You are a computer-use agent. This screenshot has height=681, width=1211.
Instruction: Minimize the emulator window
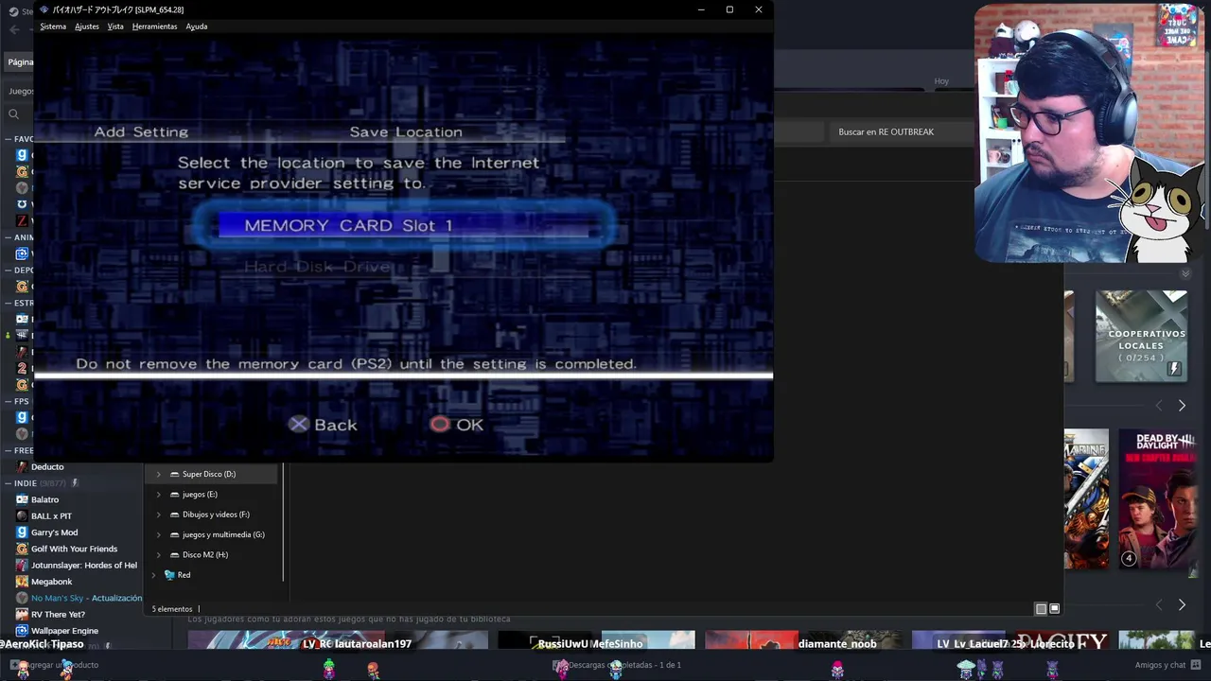[x=701, y=9]
